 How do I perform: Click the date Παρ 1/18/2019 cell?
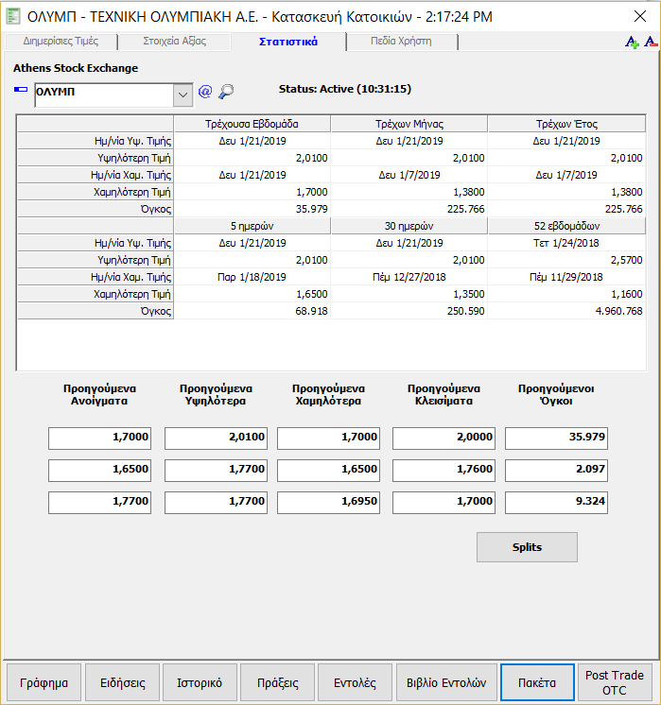[252, 277]
